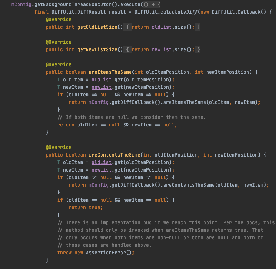Click getOldListSize method name
276x269 pixels.
[x=97, y=27]
